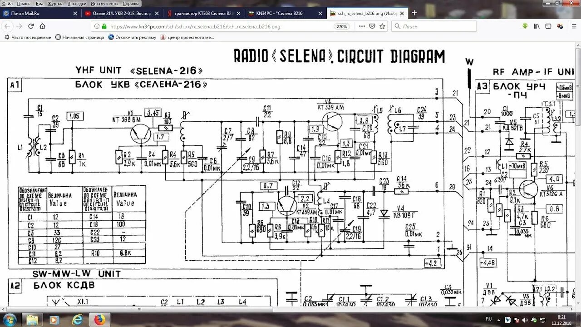
Task: Click the Firefox taskbar button
Action: [100, 320]
